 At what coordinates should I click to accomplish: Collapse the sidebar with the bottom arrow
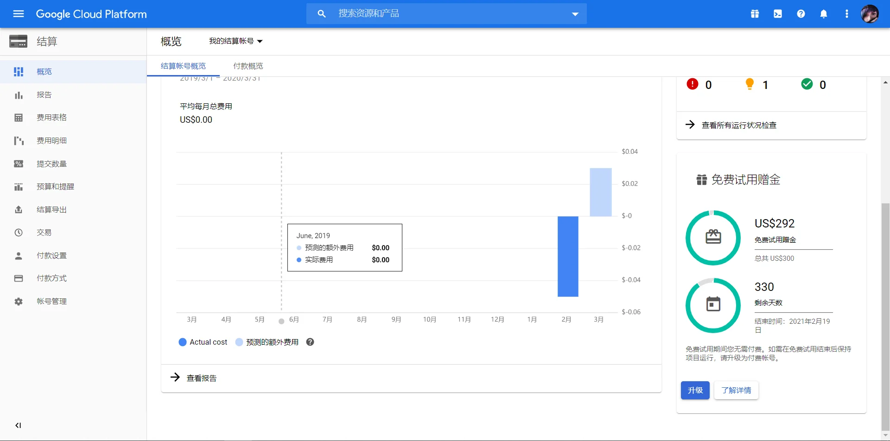click(18, 425)
